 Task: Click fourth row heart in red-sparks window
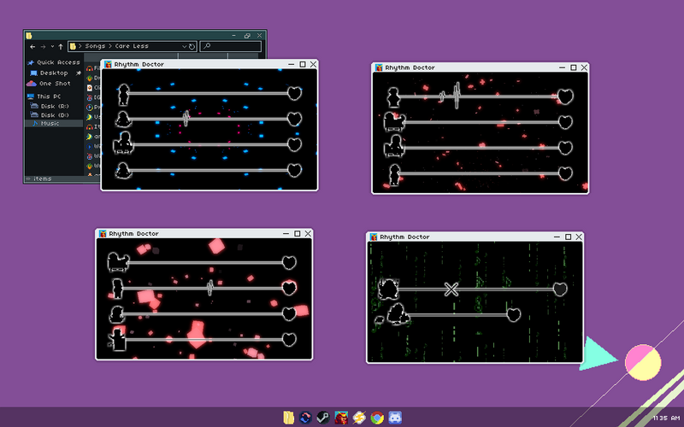(x=565, y=173)
